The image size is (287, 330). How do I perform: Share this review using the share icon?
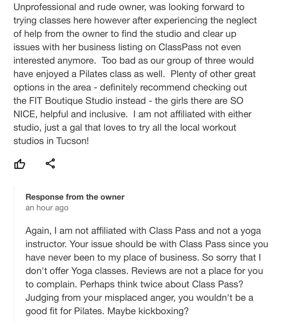pos(50,164)
